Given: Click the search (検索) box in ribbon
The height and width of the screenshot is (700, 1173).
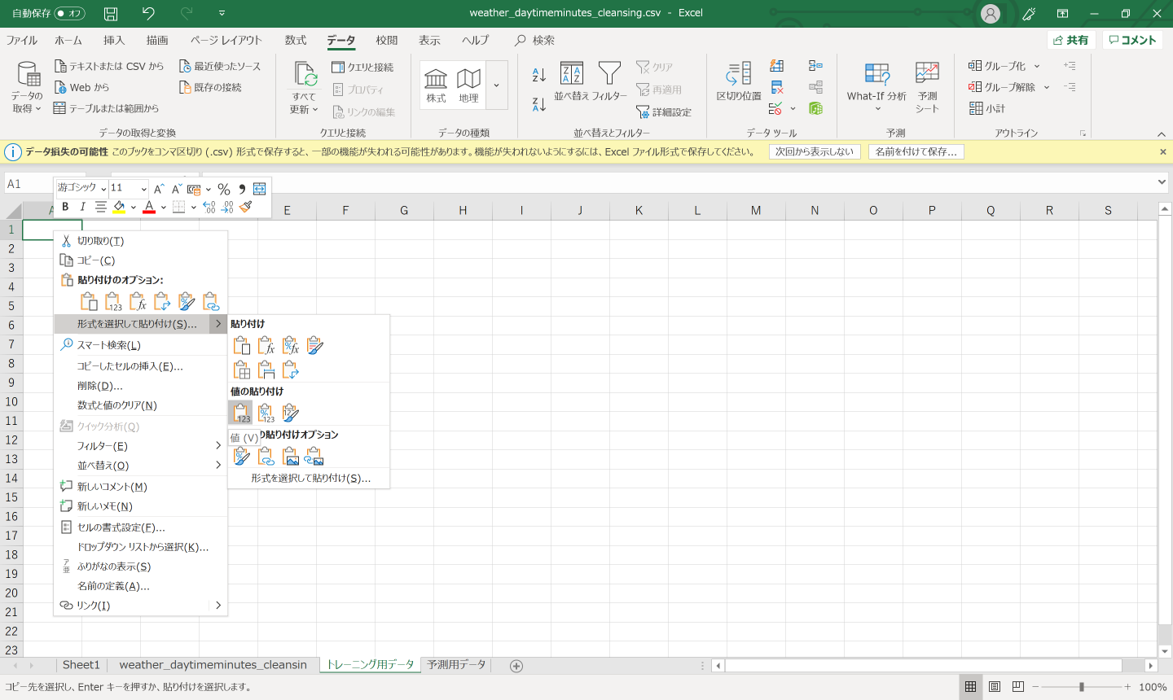Looking at the screenshot, I should pos(535,40).
